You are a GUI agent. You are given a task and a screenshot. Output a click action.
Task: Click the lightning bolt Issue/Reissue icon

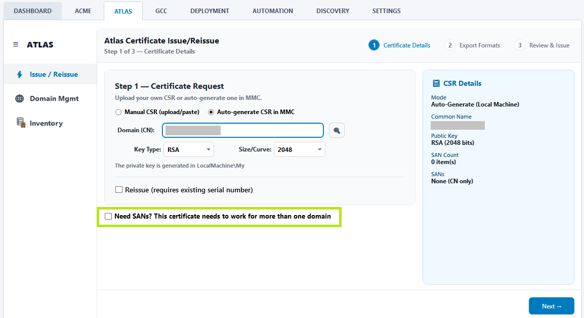20,74
